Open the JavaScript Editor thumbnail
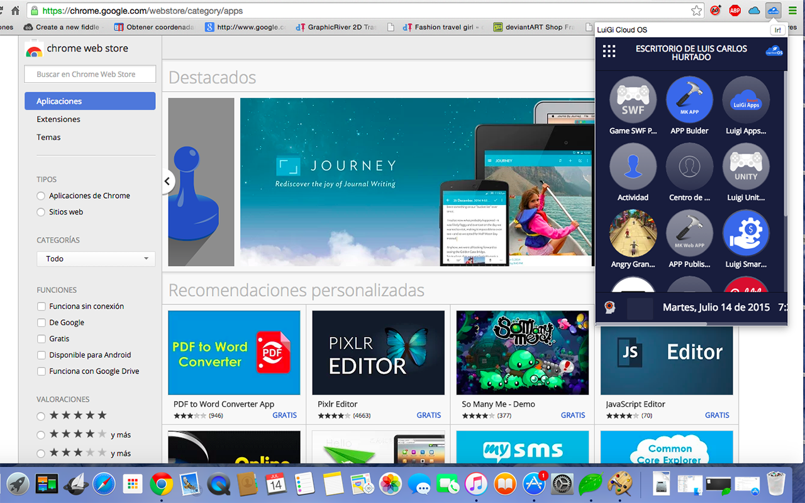The height and width of the screenshot is (503, 805). pyautogui.click(x=667, y=361)
